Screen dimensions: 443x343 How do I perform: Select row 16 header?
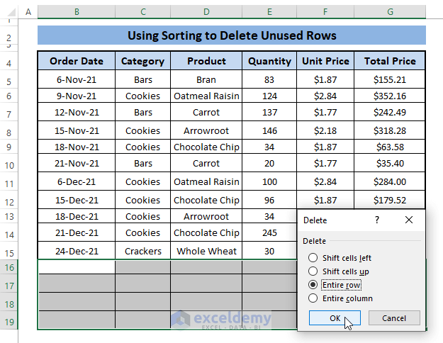coord(11,267)
